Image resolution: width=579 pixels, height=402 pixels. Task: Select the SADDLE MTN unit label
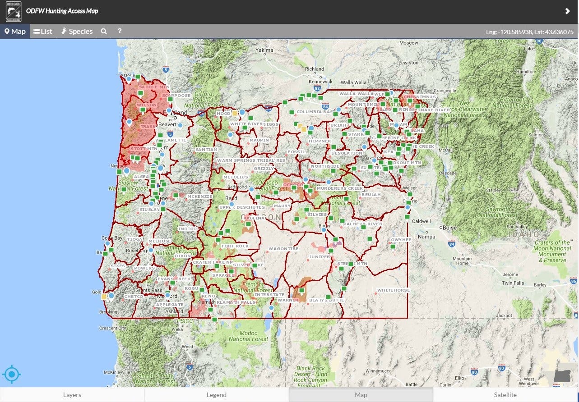(x=154, y=87)
